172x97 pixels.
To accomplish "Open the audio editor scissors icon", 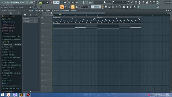I will click(x=136, y=2).
